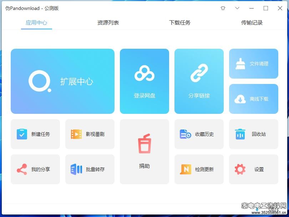Open the 扩展中心 extension center tile
289x217 pixels.
tap(62, 81)
